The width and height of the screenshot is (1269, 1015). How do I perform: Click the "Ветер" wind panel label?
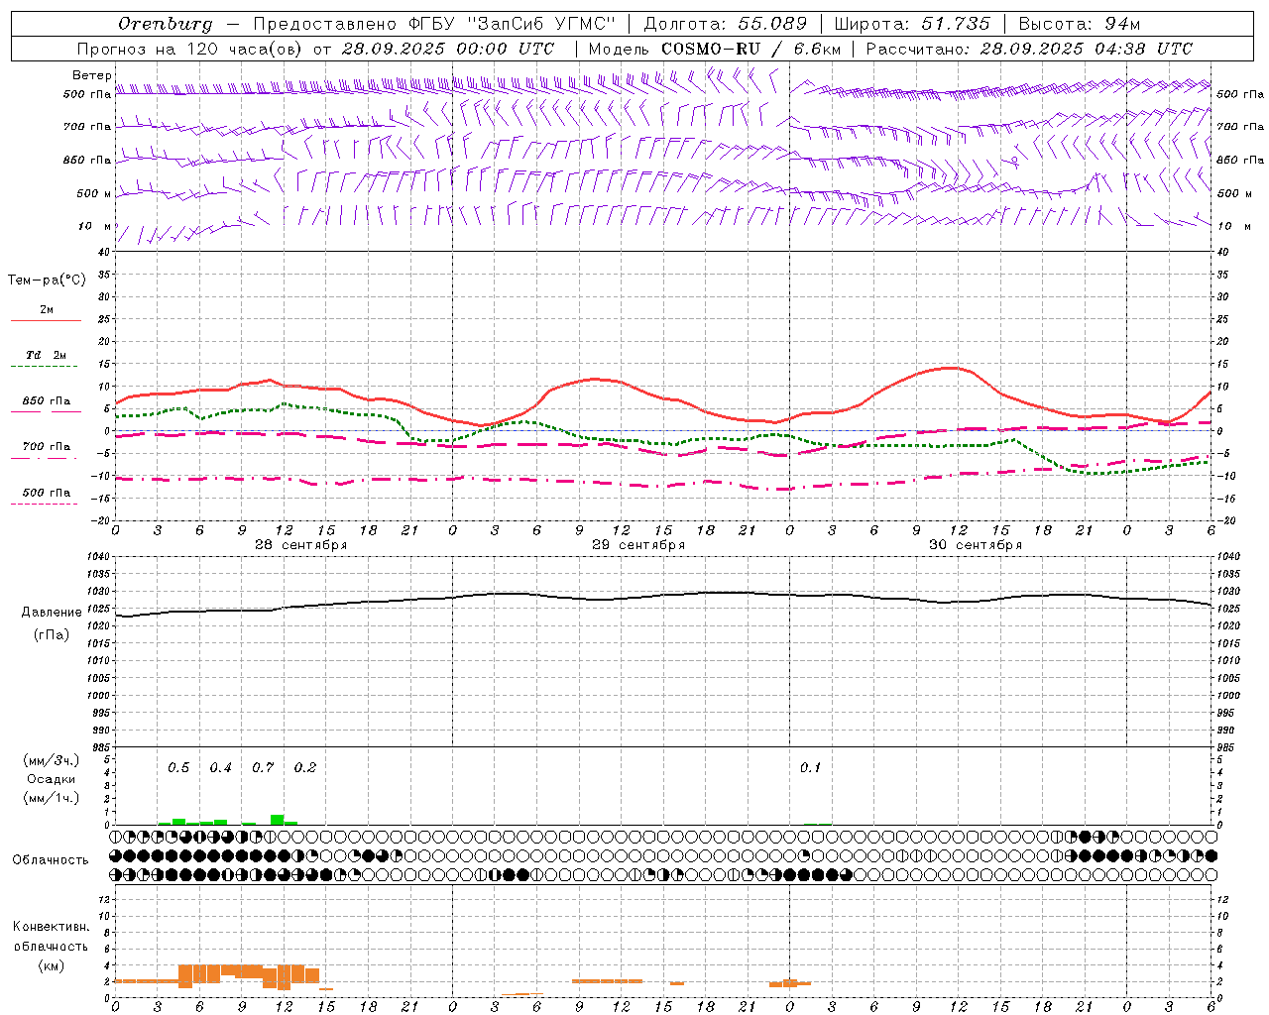tap(92, 75)
